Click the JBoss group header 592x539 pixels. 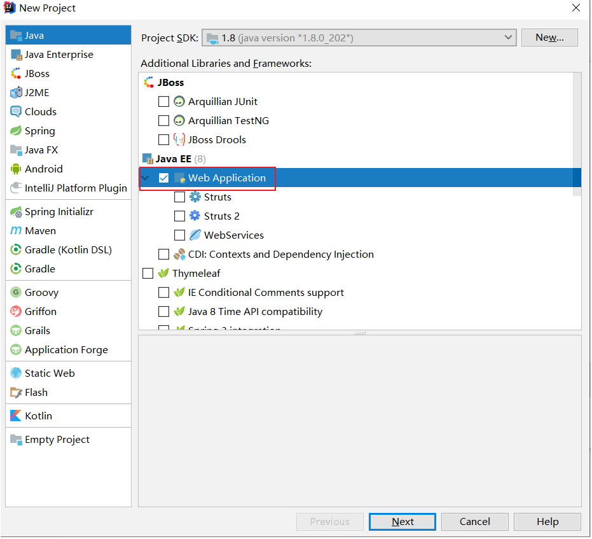click(x=170, y=83)
